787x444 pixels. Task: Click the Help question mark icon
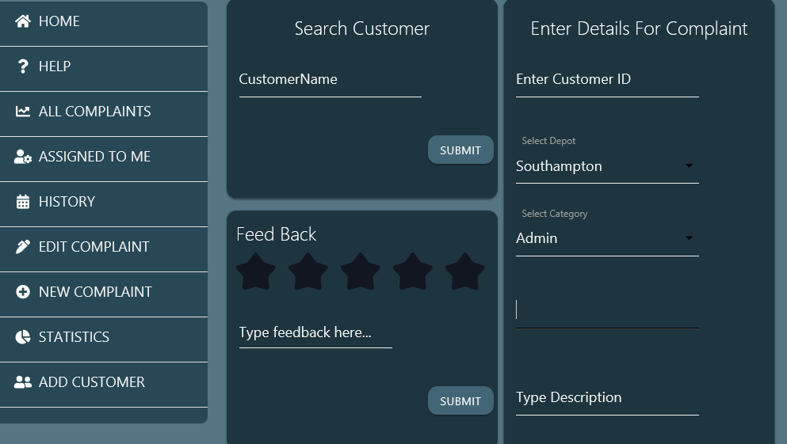pos(22,66)
